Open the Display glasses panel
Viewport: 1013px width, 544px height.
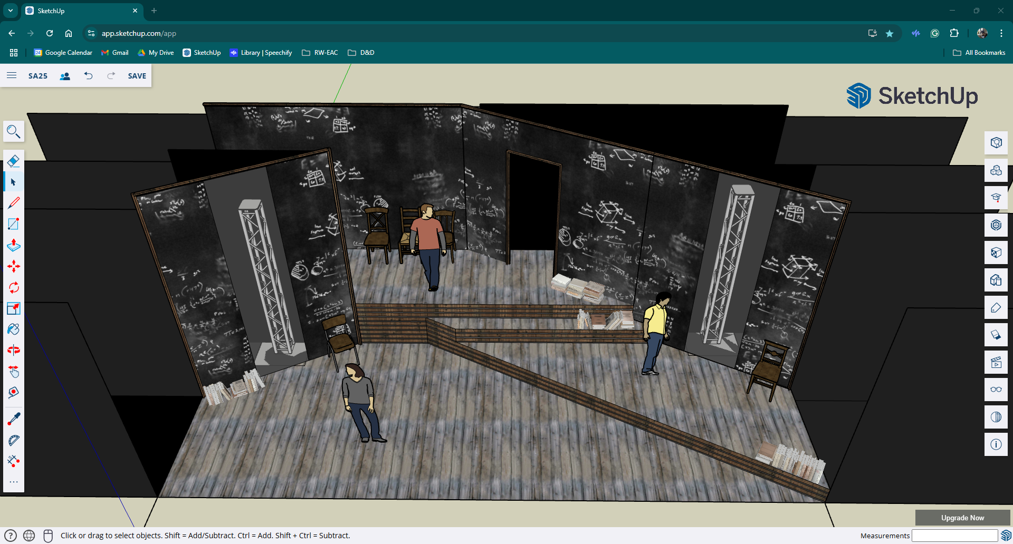click(x=996, y=390)
